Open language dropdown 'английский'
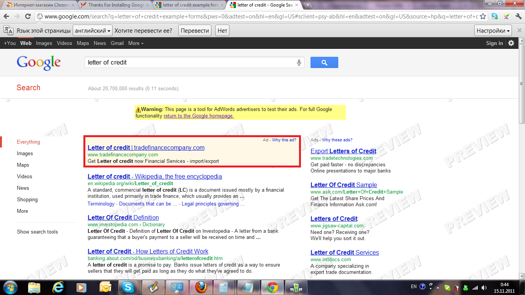 point(93,31)
